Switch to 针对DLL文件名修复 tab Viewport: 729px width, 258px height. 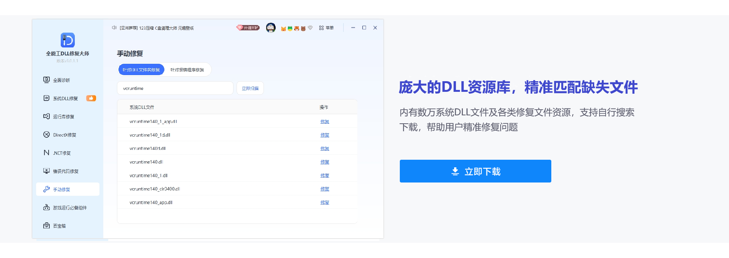(x=141, y=70)
